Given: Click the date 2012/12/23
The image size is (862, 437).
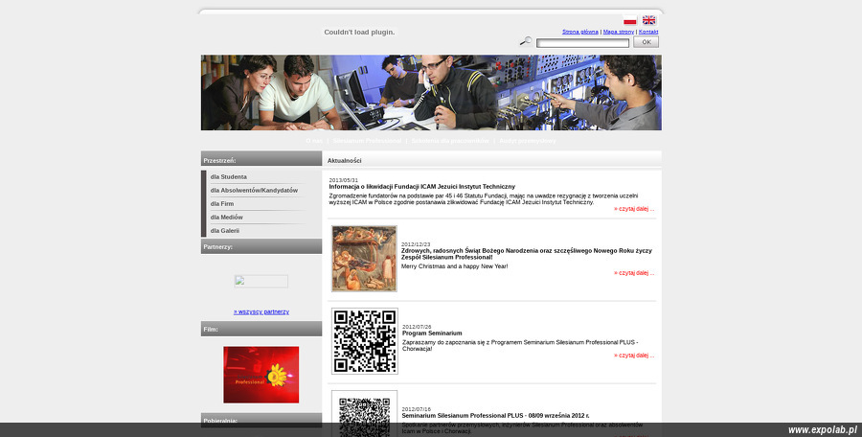Looking at the screenshot, I should (416, 244).
